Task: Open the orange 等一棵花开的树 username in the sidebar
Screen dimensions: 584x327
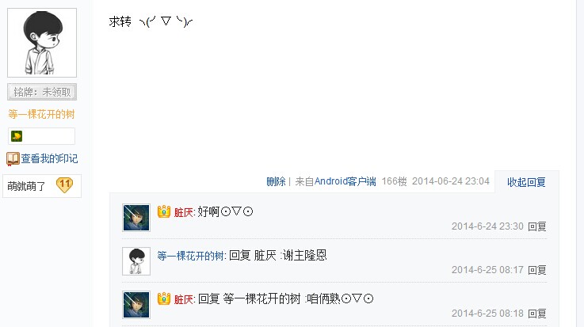Action: coord(41,114)
